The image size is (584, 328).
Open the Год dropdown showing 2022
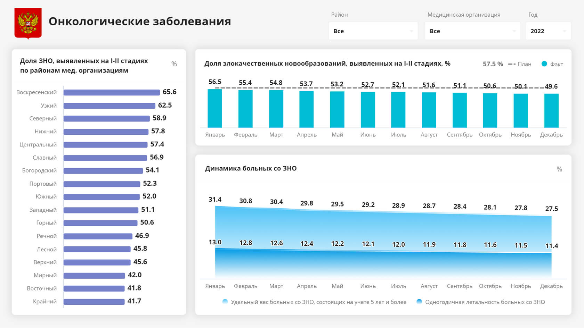(548, 31)
